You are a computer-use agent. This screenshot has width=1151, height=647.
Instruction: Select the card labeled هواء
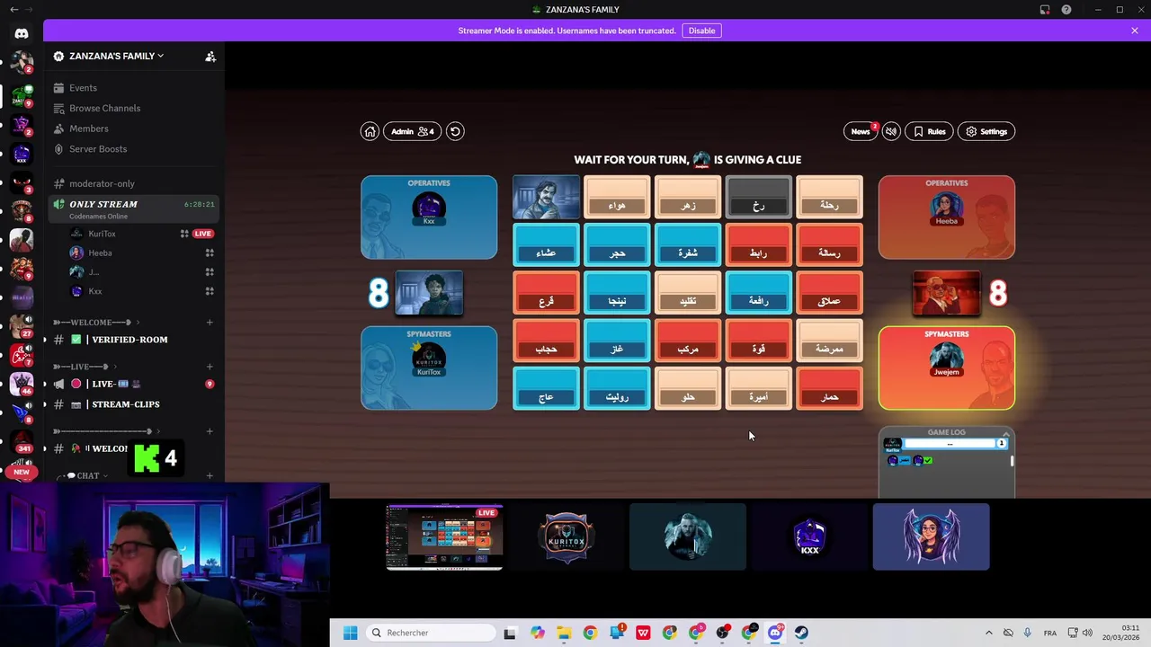617,198
